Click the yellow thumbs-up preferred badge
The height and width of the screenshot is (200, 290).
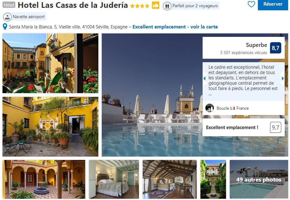click(x=155, y=5)
